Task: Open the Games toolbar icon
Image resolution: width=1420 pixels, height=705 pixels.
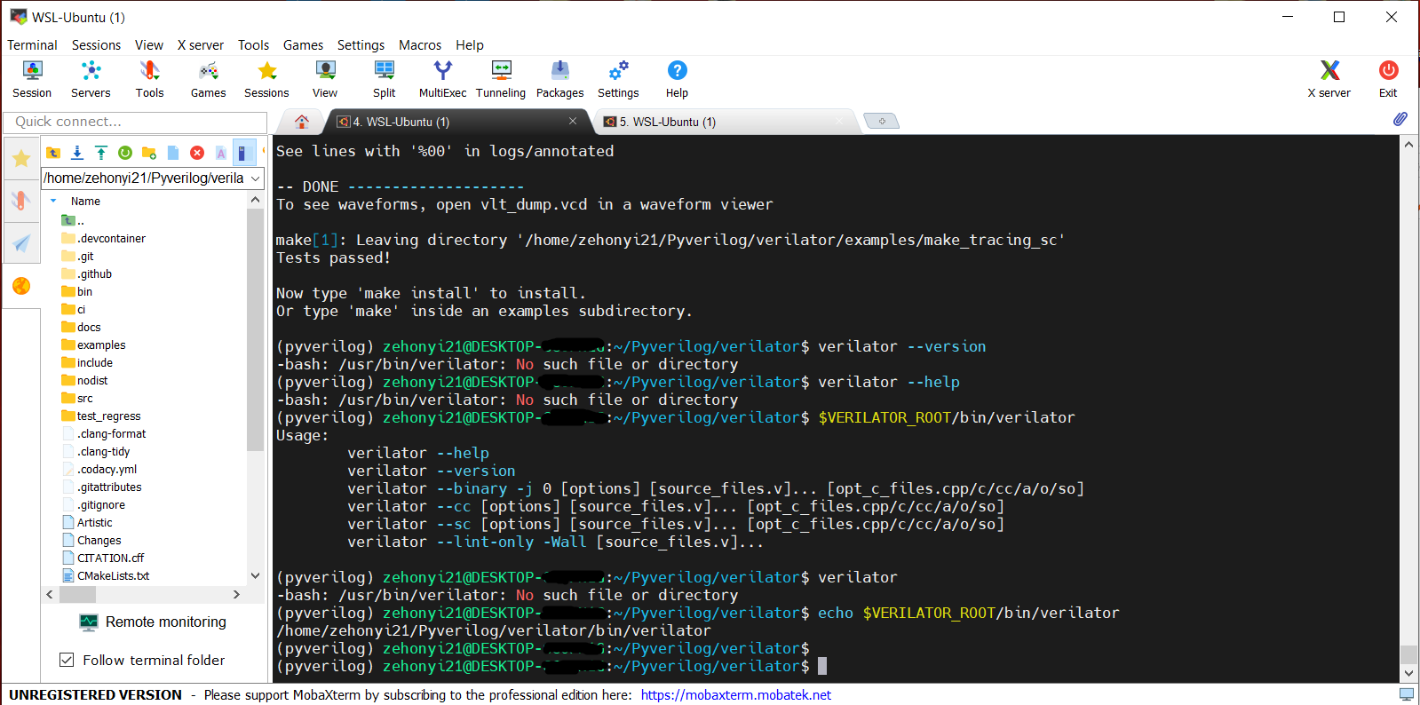Action: point(208,78)
